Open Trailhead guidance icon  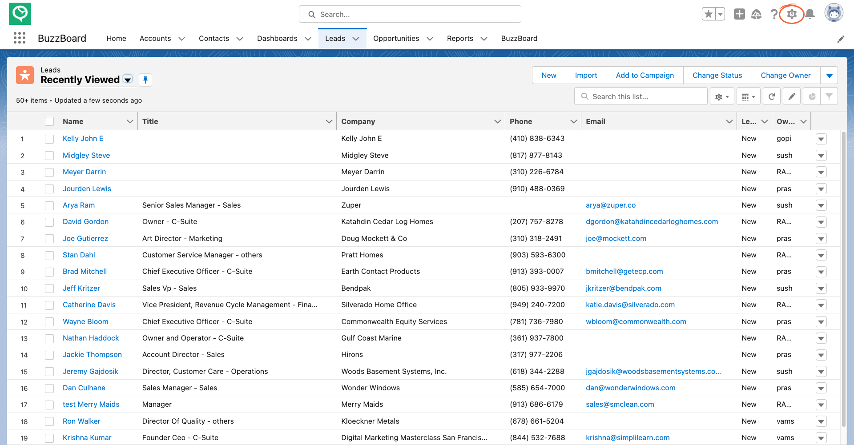(x=757, y=14)
